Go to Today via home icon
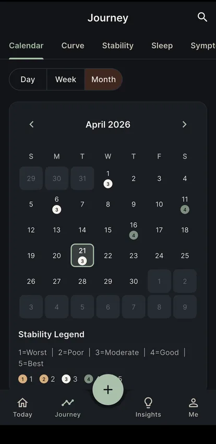 pos(22,403)
